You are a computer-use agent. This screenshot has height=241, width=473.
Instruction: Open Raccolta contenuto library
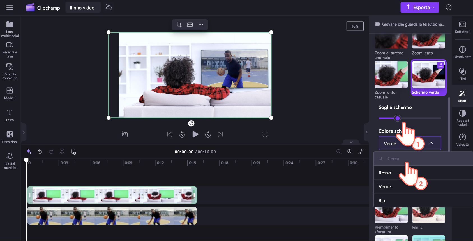click(10, 72)
